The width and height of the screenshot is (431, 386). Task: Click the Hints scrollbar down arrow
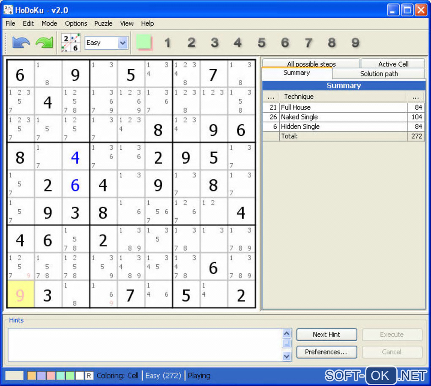286,356
